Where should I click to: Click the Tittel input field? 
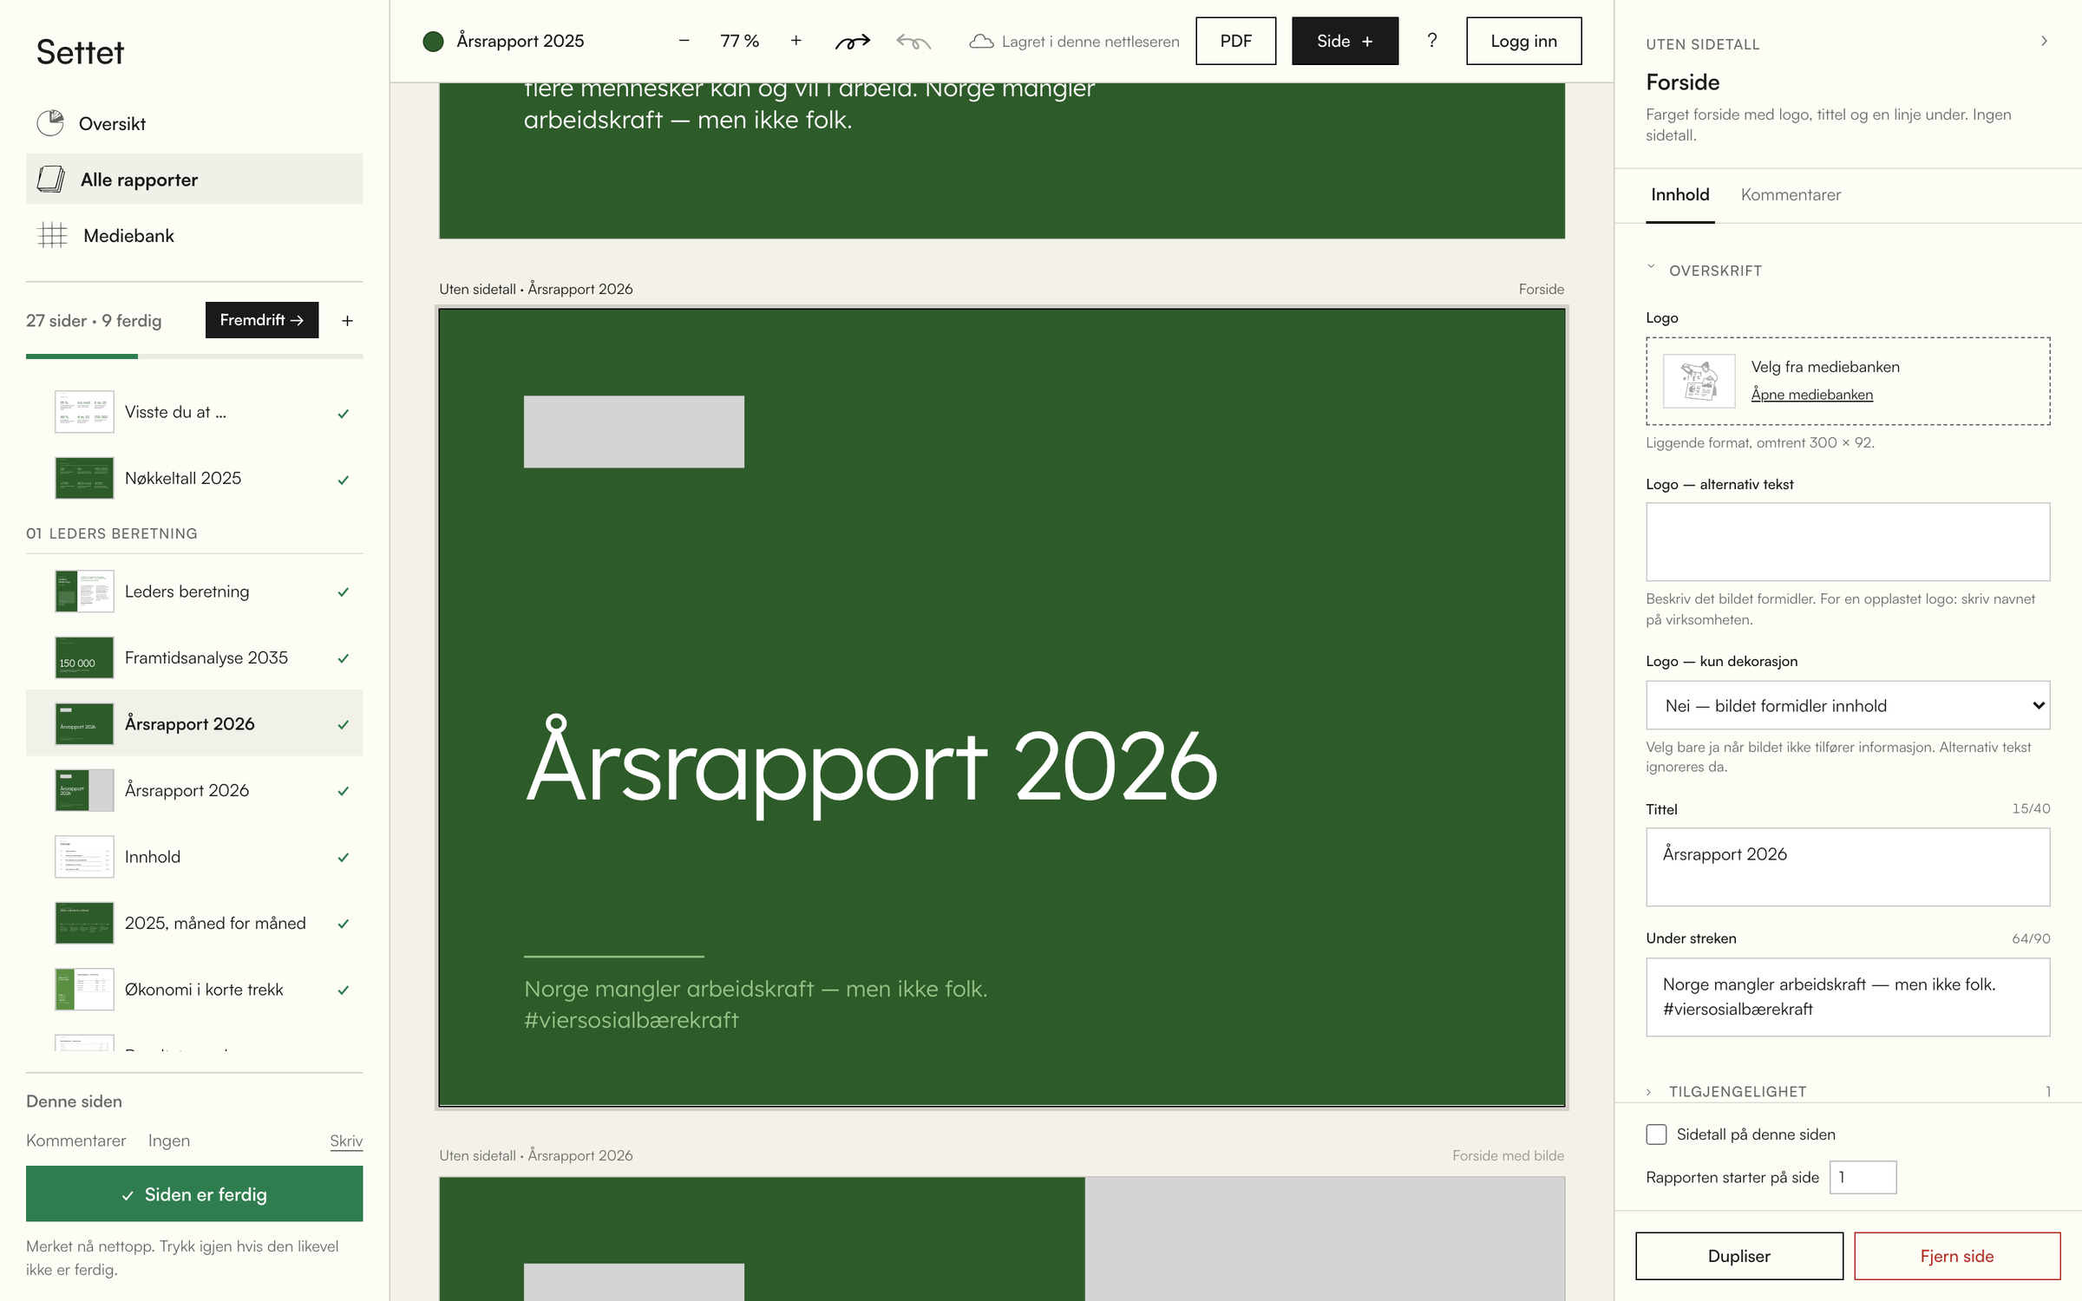coord(1848,866)
